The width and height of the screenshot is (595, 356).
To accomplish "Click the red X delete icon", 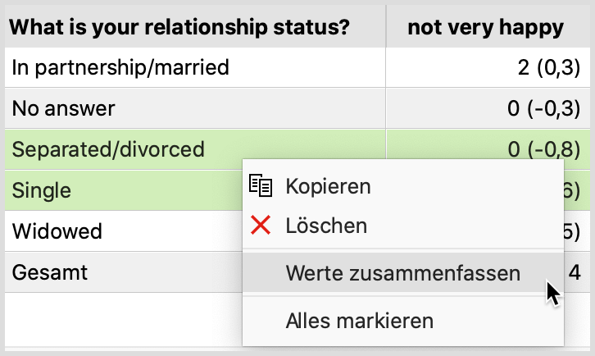I will tap(261, 225).
